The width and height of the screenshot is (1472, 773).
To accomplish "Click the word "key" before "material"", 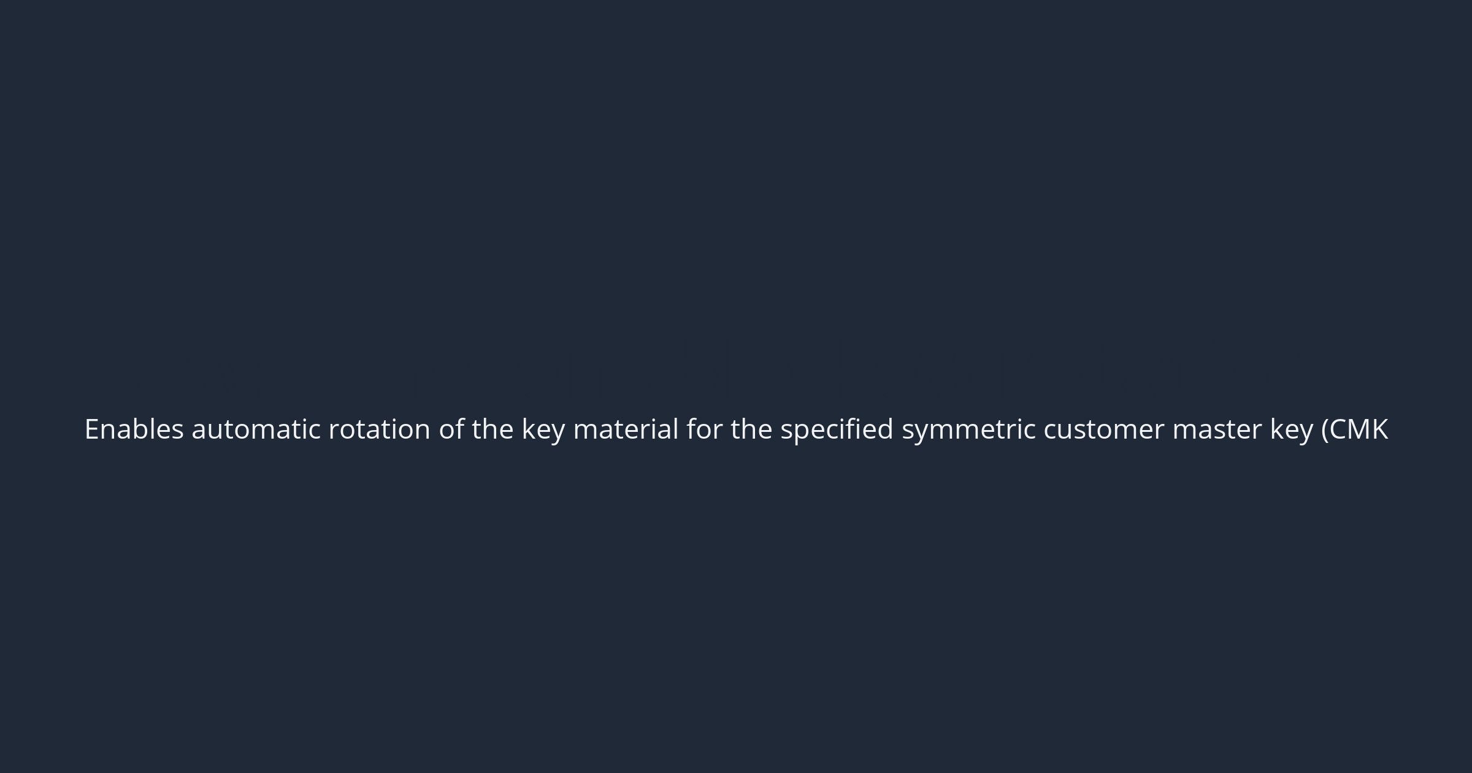I will coord(543,431).
